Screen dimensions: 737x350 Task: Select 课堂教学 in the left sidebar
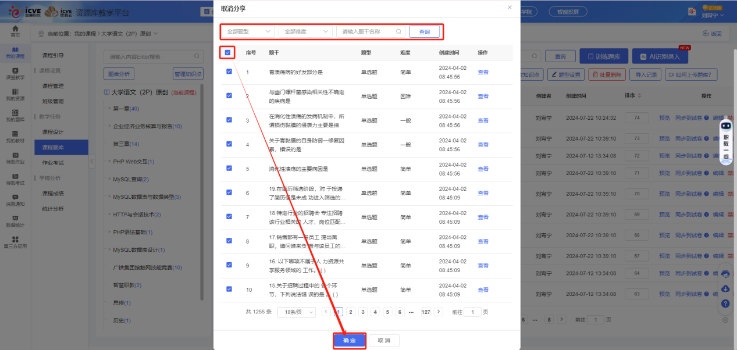tap(16, 74)
